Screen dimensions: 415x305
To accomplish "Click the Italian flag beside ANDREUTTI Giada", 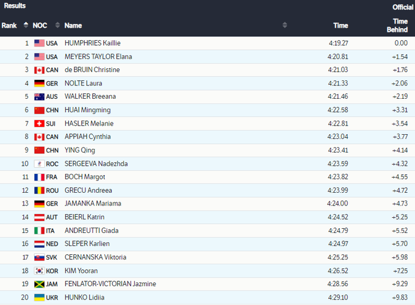I will pyautogui.click(x=39, y=231).
